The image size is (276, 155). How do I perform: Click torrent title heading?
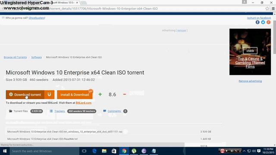coord(75,72)
